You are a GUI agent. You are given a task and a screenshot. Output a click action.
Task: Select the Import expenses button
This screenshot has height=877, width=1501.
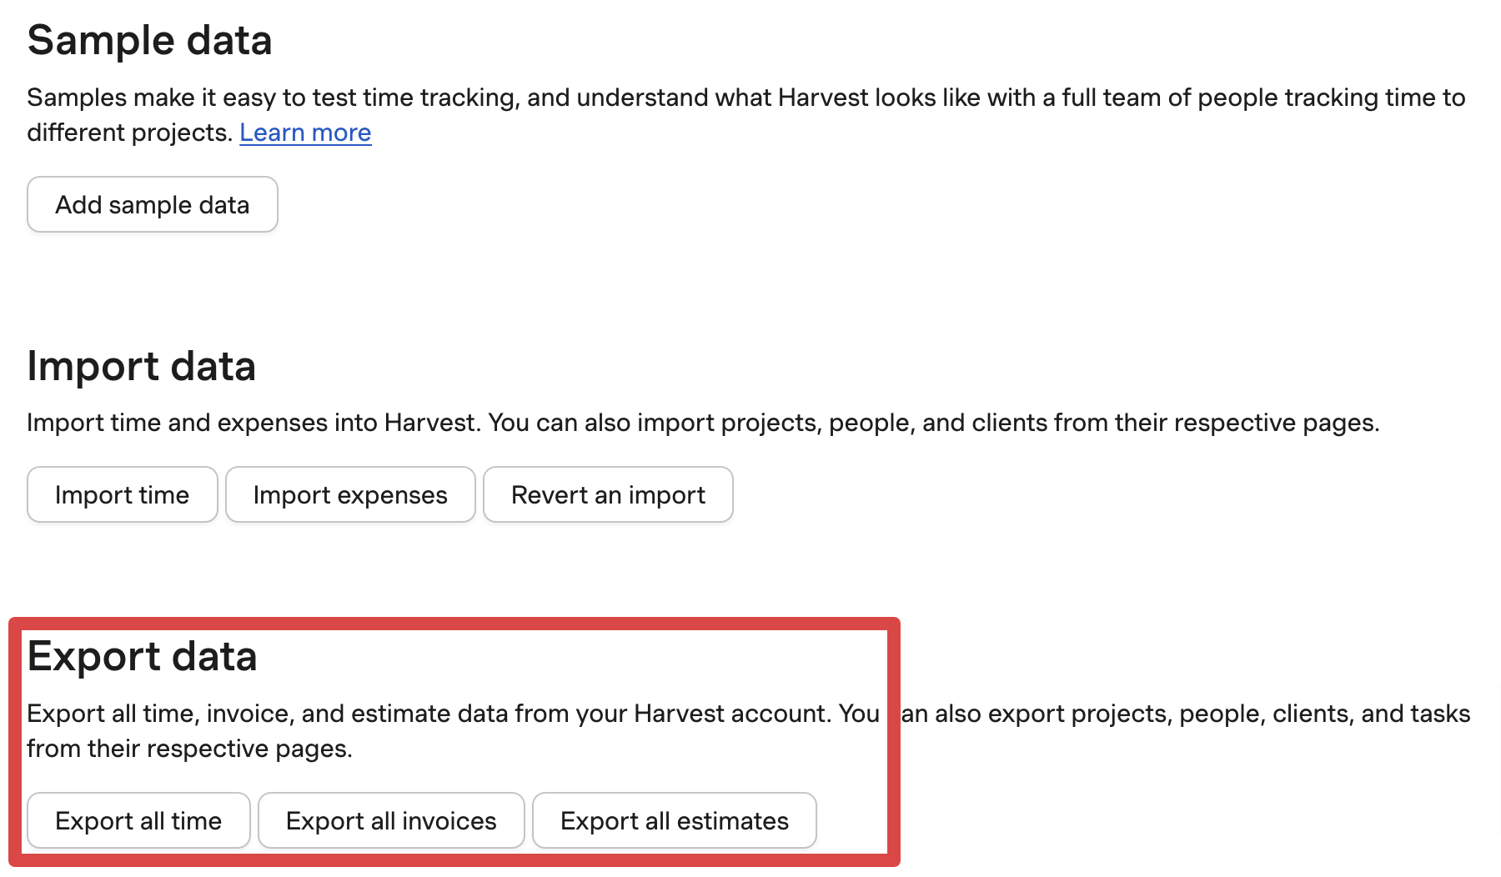point(350,494)
